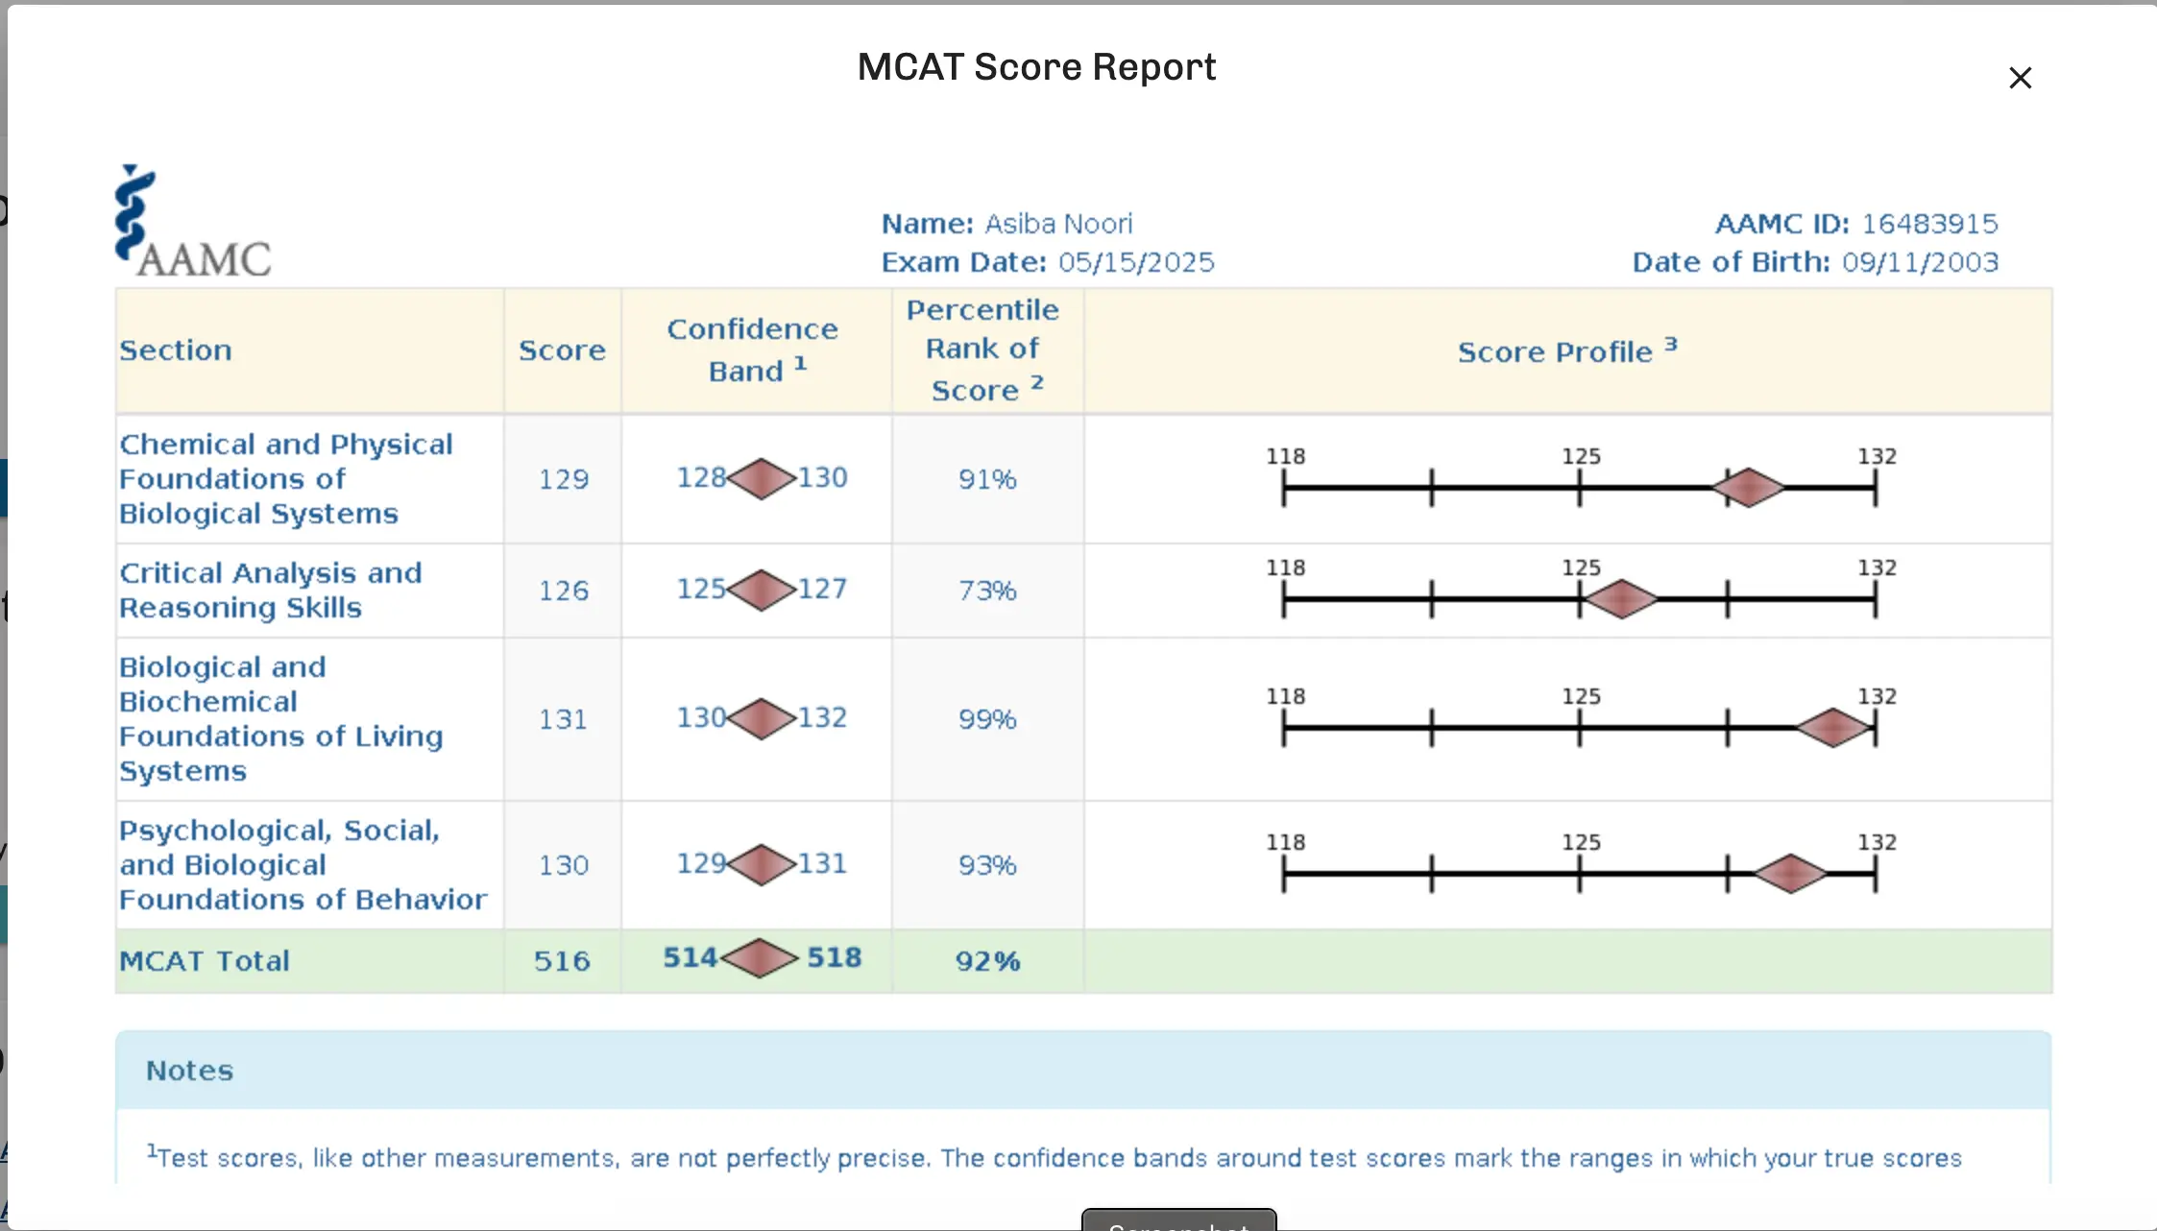Click the 99% percentile rank value
Image resolution: width=2157 pixels, height=1231 pixels.
pos(986,719)
